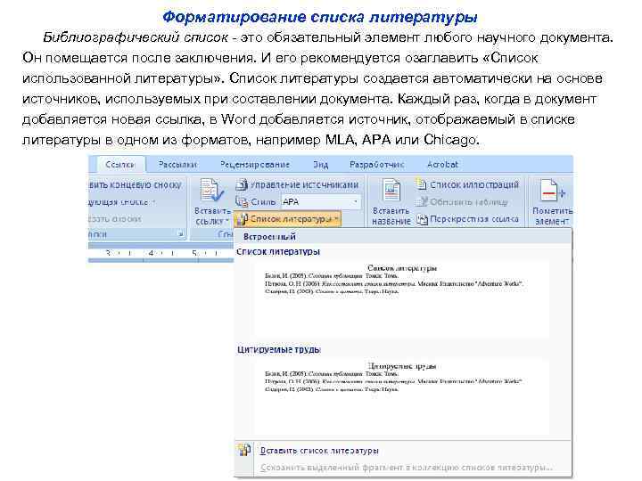Click the Стиль book icon
The width and height of the screenshot is (642, 481).
pos(242,201)
